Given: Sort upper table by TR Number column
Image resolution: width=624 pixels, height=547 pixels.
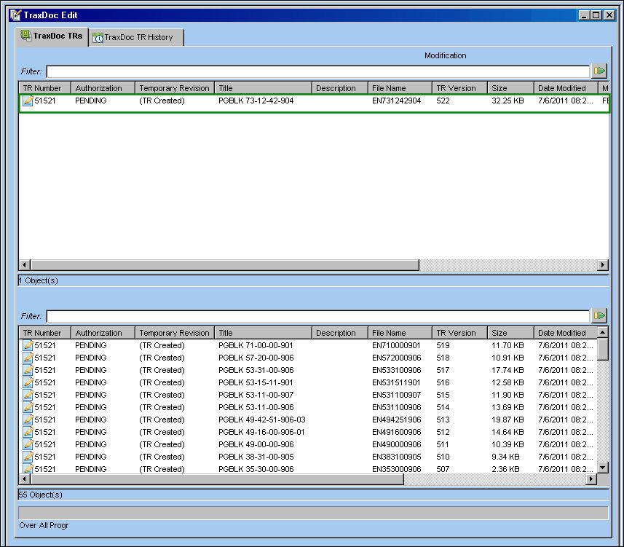Looking at the screenshot, I should click(x=45, y=88).
